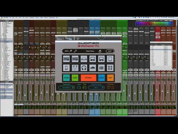This screenshot has width=178, height=134.
Task: Expand the arrow at plugin bottom edge
Action: click(88, 92)
